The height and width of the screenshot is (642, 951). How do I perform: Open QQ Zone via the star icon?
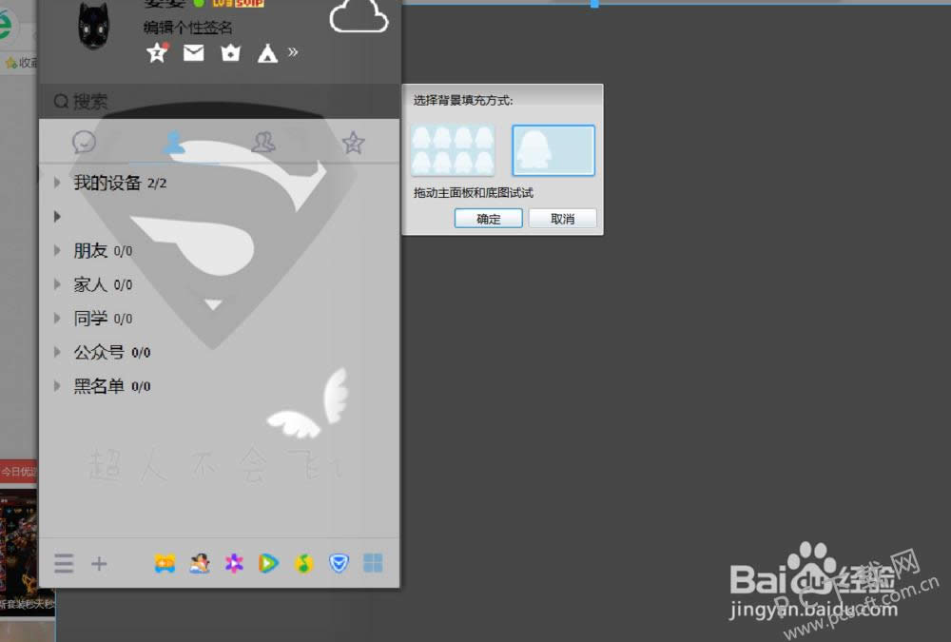[x=157, y=53]
